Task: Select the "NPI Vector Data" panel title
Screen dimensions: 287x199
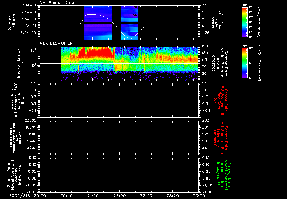Action: [57, 3]
